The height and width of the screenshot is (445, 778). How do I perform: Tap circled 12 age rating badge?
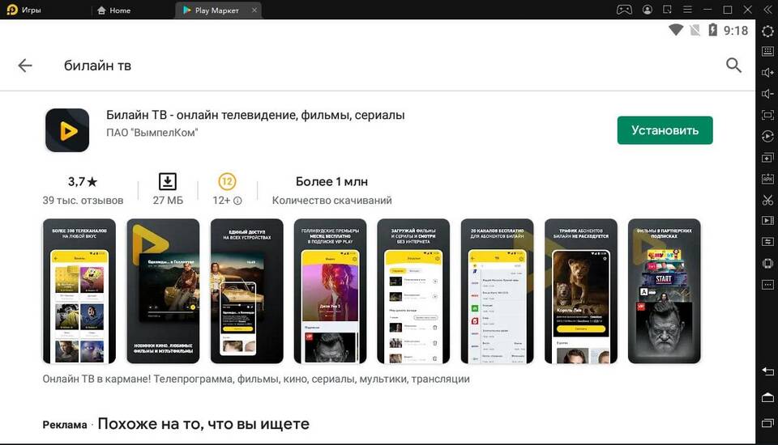tap(227, 181)
